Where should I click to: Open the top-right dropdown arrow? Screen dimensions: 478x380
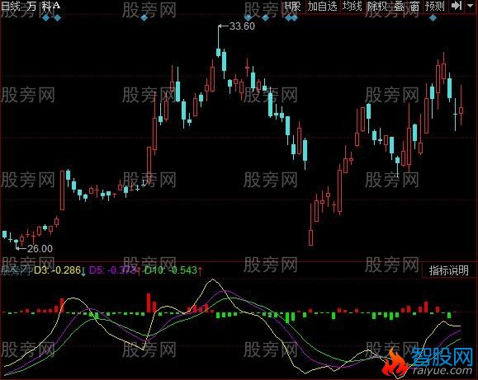tap(470, 6)
